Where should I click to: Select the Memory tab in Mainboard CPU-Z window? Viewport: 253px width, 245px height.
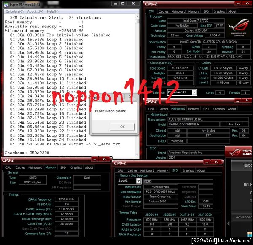(193, 109)
